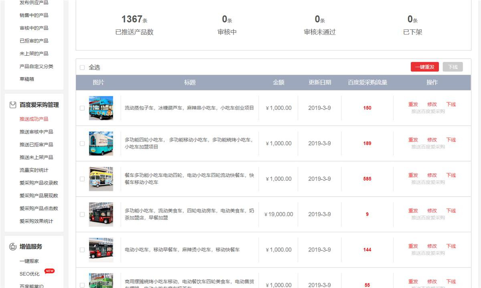Click the NEW badge beside SEO优化
This screenshot has height=288, width=481.
click(x=49, y=271)
